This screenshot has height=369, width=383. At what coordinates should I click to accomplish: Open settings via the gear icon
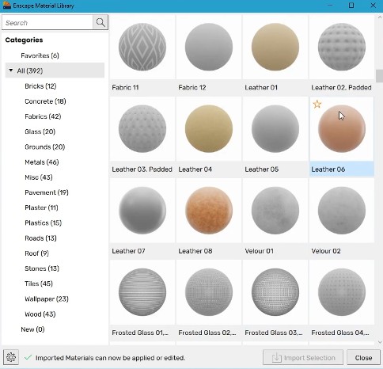click(x=11, y=357)
